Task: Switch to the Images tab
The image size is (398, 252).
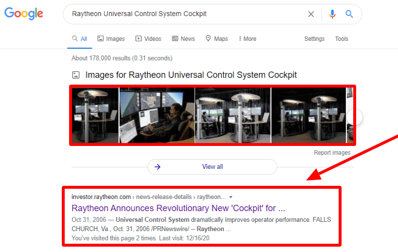Action: 111,39
